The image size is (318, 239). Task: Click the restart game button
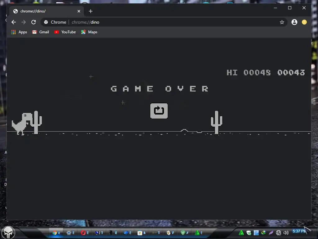pos(159,111)
